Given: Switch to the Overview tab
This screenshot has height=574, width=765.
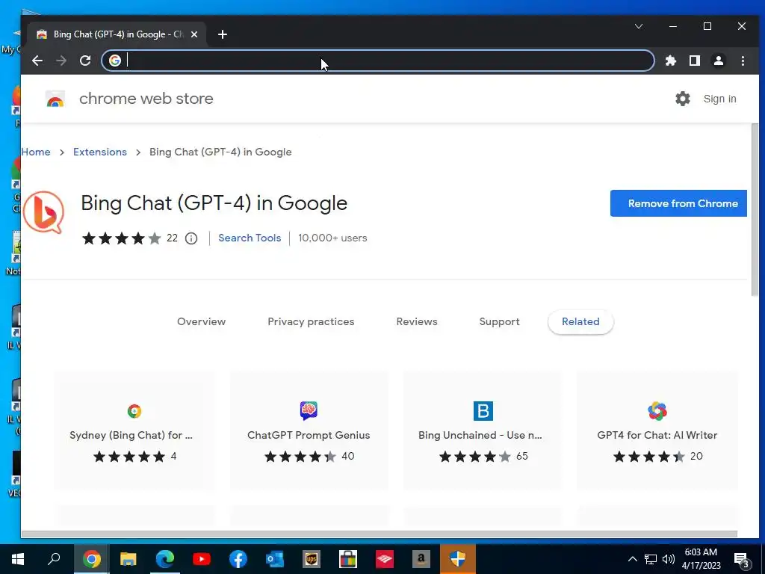Looking at the screenshot, I should [x=201, y=321].
